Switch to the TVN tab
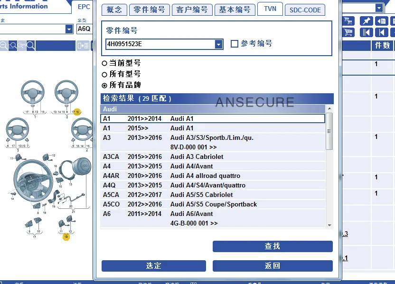 coord(270,9)
